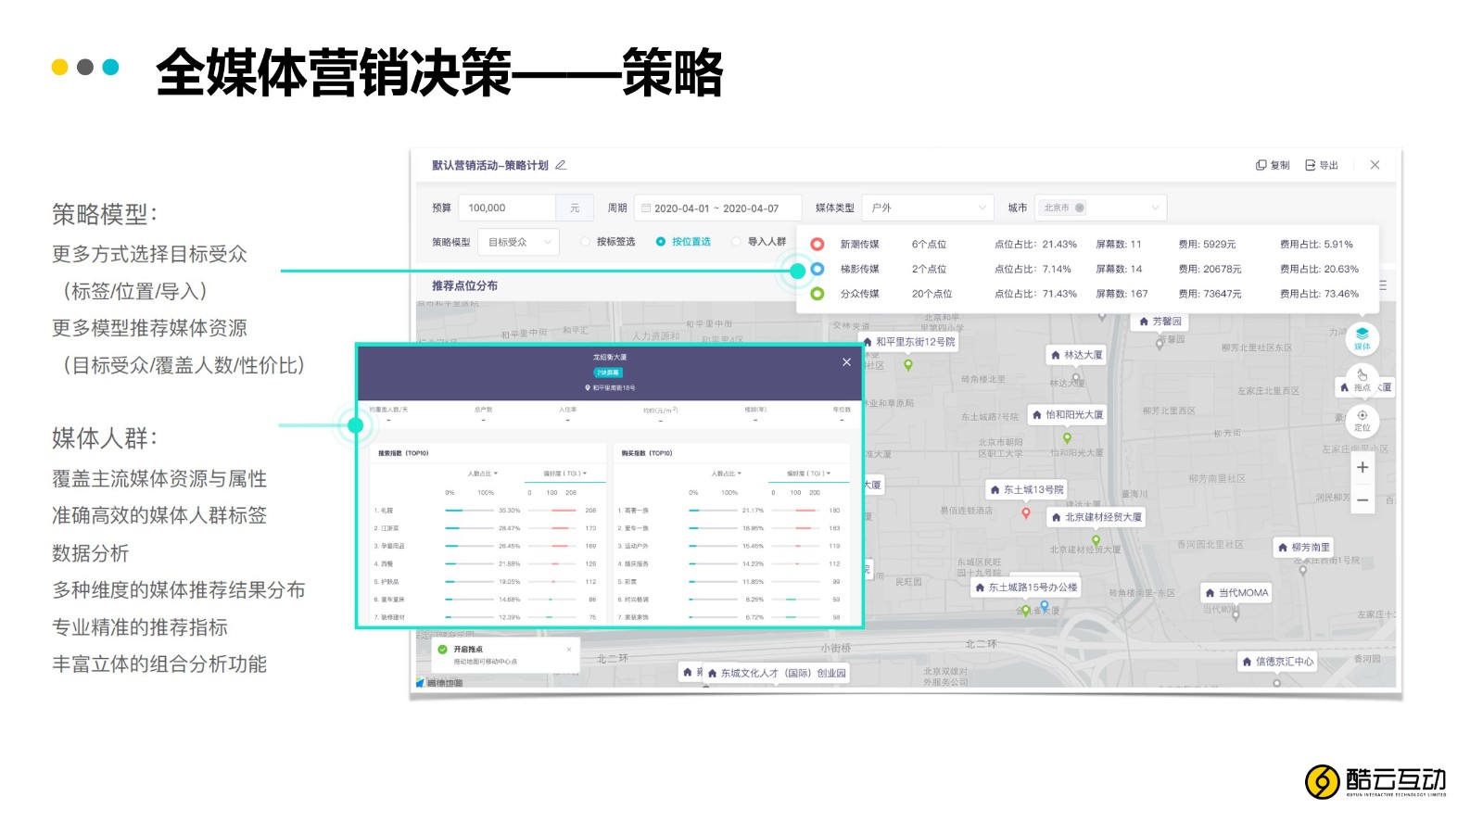The width and height of the screenshot is (1483, 834).
Task: Expand the 策略模型 目标受众 dropdown
Action: (518, 242)
